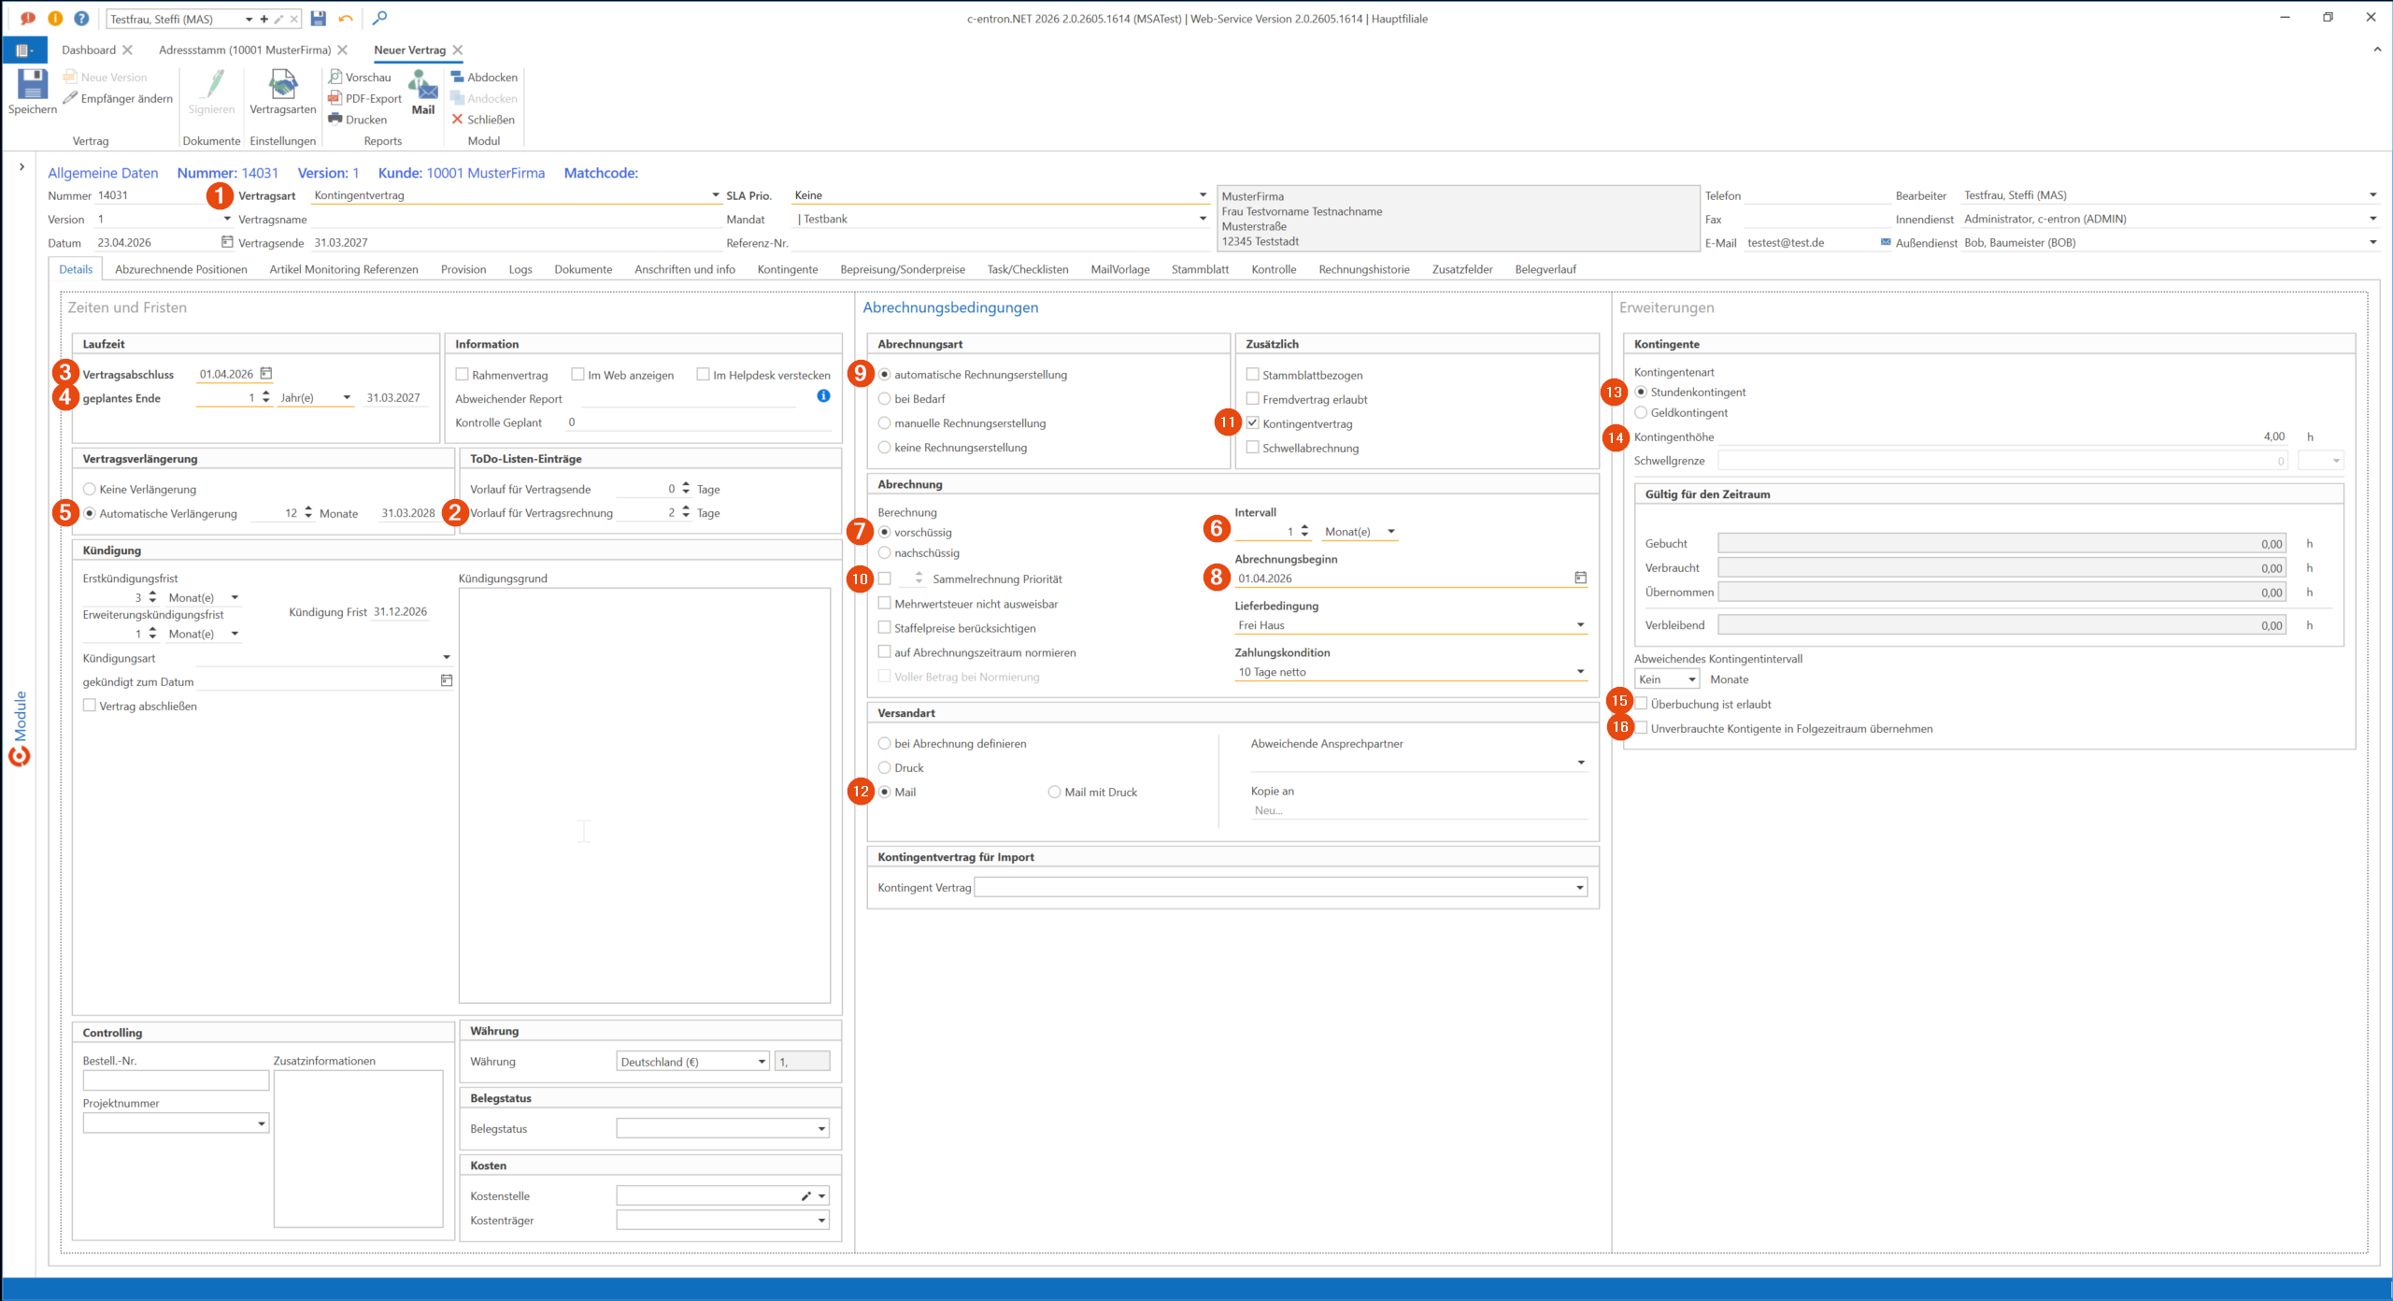This screenshot has height=1301, width=2393.
Task: Open Währung Deutschland (€) dropdown
Action: pyautogui.click(x=762, y=1062)
